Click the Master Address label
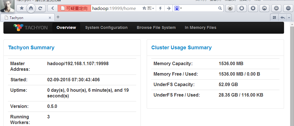Viewport: 294px width, 126px height. 20,67
